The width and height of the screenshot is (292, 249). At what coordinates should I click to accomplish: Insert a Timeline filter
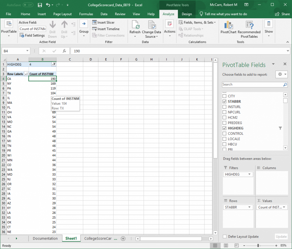pos(106,29)
